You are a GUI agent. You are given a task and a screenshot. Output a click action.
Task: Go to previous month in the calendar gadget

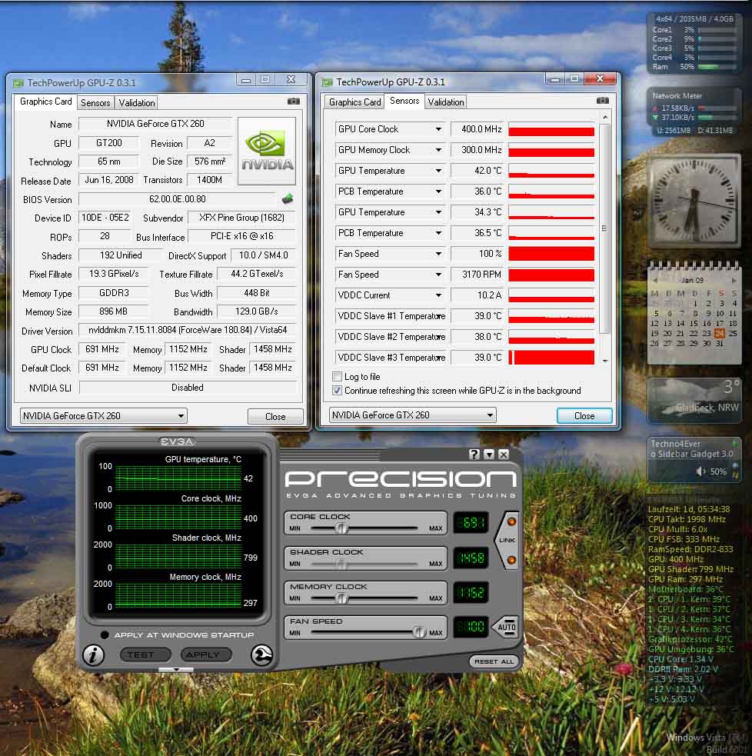click(655, 280)
